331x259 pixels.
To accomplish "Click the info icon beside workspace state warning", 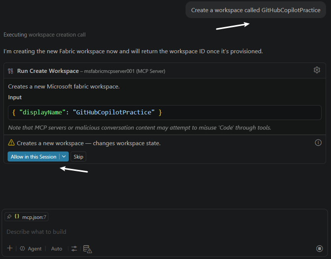I will pyautogui.click(x=318, y=143).
